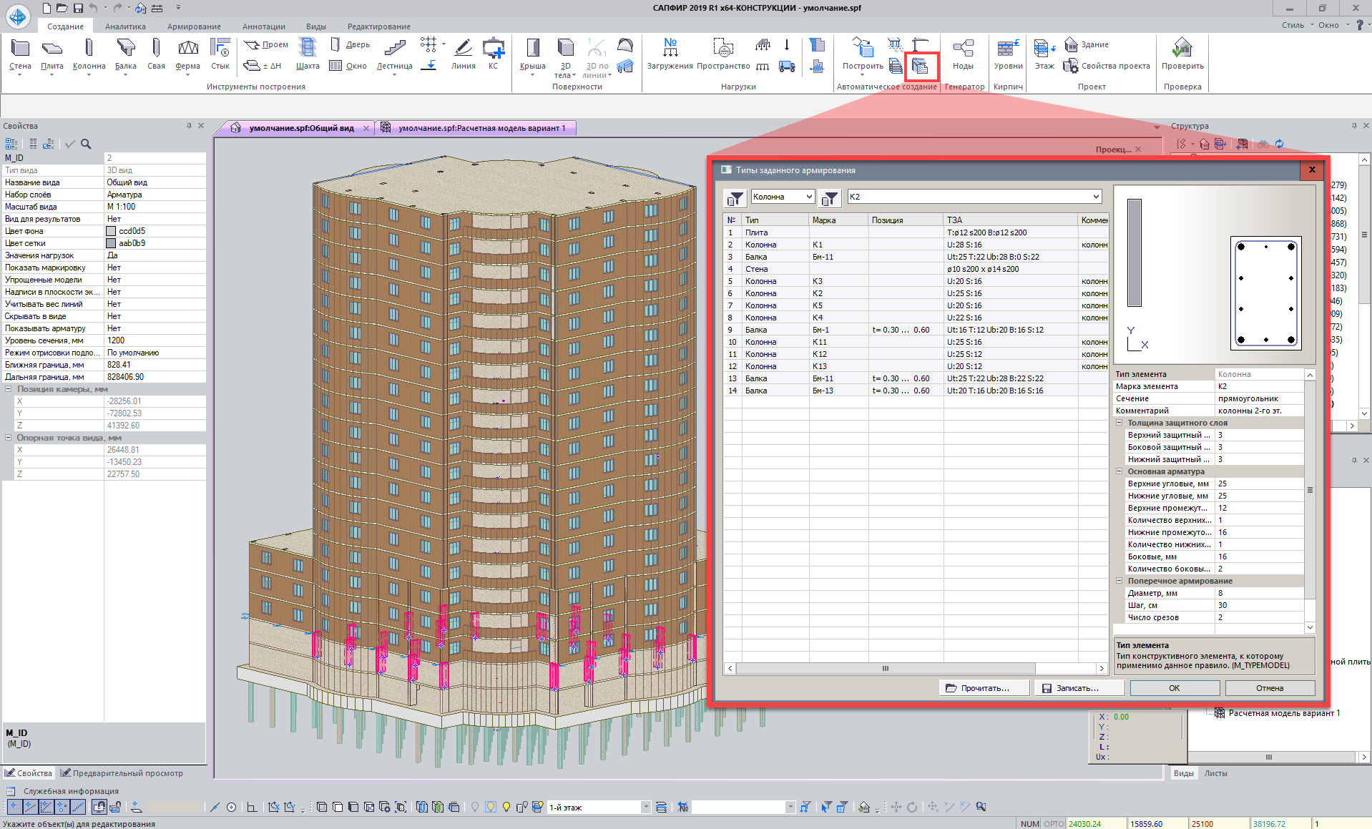Screen dimensions: 1372x829
Task: Collapse the Толщина защитного слоя group
Action: pyautogui.click(x=1119, y=423)
